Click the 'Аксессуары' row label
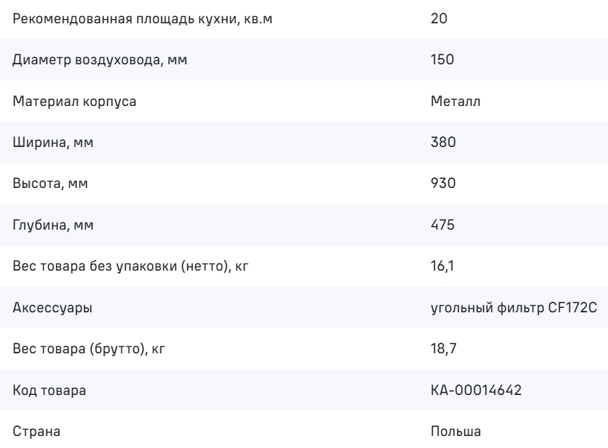Image resolution: width=608 pixels, height=448 pixels. (x=52, y=307)
